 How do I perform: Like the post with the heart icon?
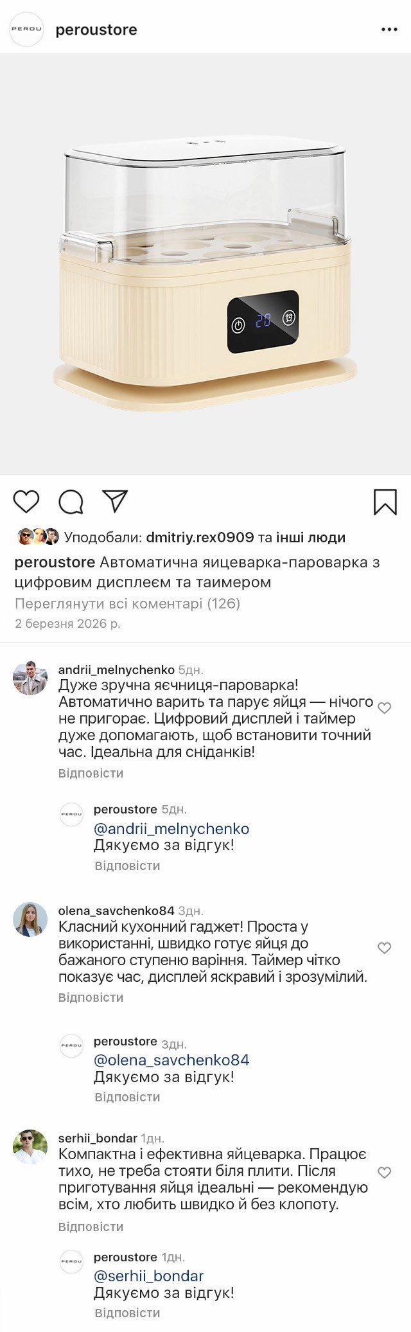[26, 501]
